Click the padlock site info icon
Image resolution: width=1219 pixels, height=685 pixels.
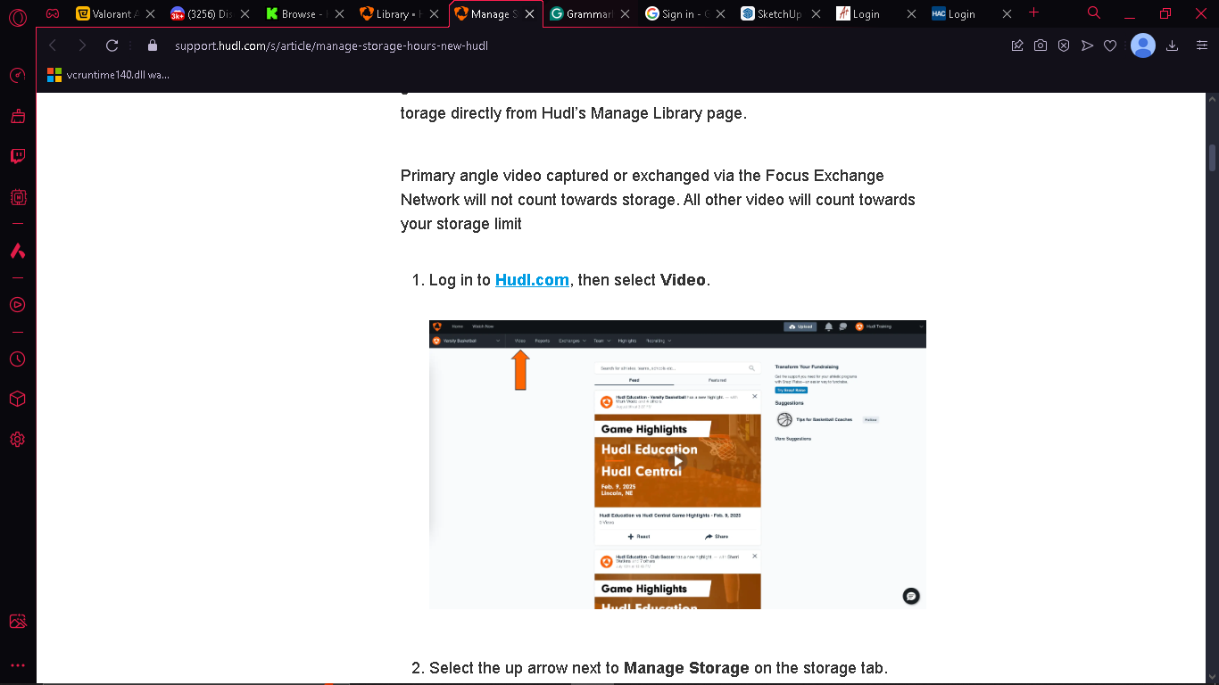point(152,45)
